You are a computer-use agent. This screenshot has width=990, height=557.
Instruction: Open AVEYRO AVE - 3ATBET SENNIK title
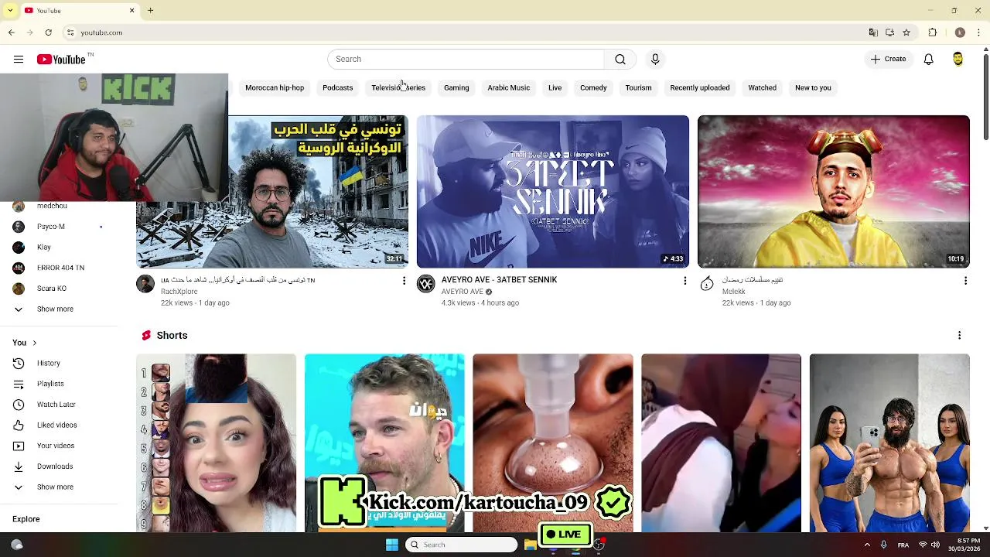[x=499, y=280]
